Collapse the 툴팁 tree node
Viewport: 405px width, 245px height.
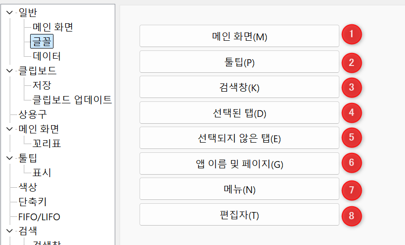[10, 158]
